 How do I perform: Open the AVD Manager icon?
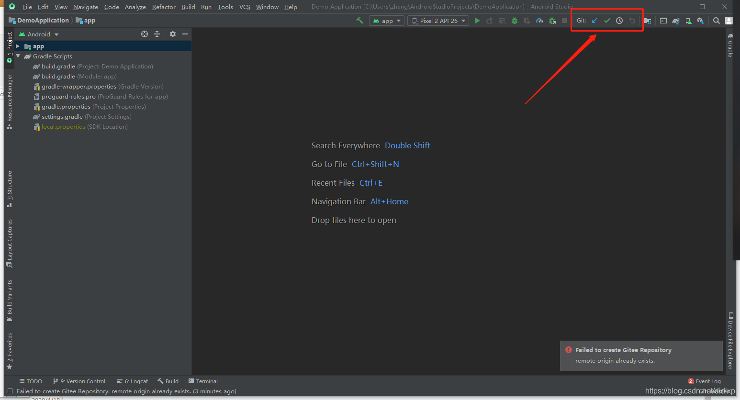click(x=689, y=21)
